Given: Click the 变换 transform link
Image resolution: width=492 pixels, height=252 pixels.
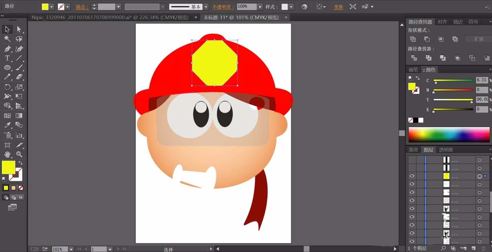Looking at the screenshot, I should (x=338, y=7).
